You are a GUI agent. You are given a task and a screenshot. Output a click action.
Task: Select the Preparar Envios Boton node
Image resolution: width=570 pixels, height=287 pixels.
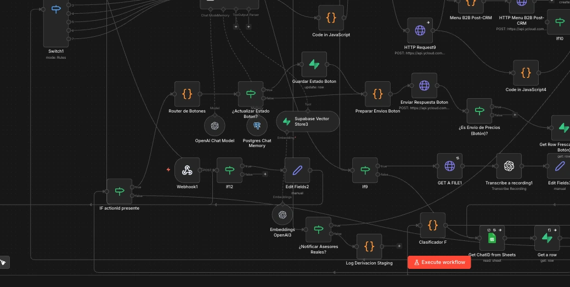tap(377, 94)
